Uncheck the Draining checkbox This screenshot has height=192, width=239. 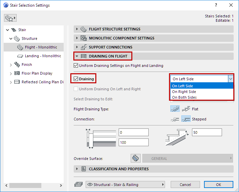coord(76,79)
